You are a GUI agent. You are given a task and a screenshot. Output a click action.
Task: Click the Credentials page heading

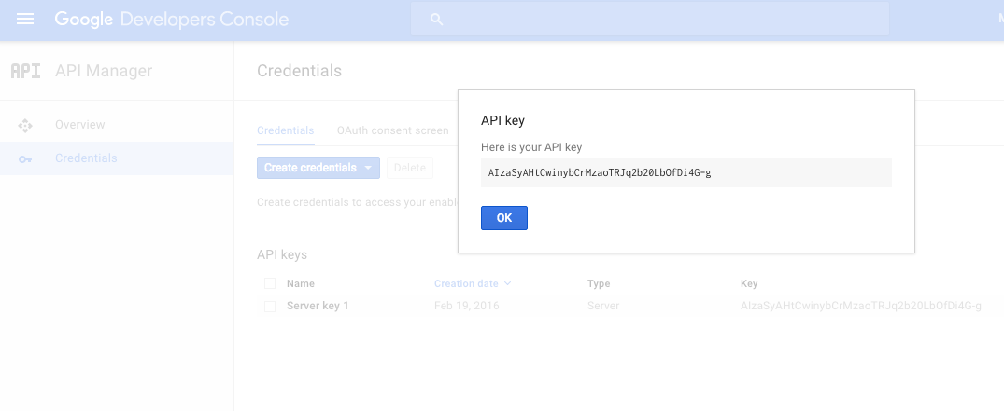click(299, 71)
